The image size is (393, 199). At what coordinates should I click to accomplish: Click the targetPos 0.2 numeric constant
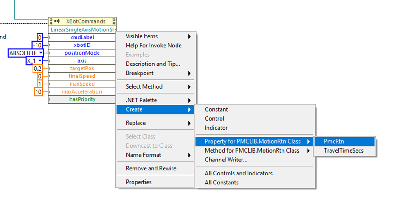point(38,69)
